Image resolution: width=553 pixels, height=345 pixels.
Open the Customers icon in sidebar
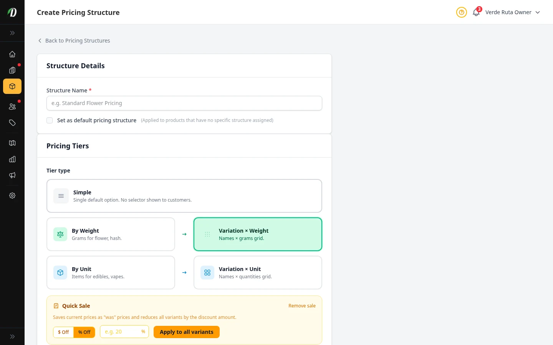[12, 106]
